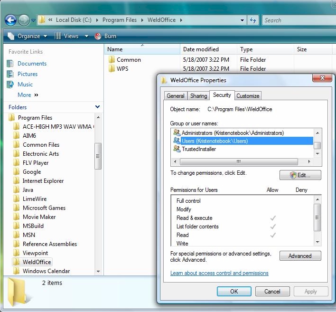336x312 pixels.
Task: Open the Organize dropdown menu
Action: tap(28, 36)
